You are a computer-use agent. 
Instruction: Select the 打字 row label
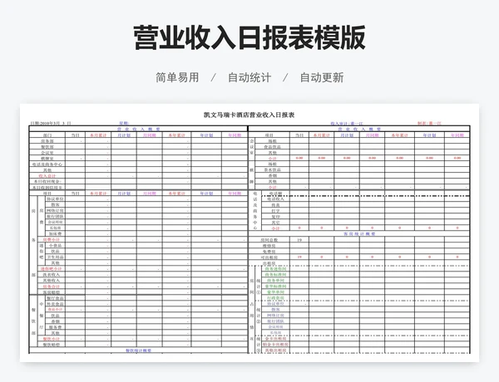(x=275, y=211)
